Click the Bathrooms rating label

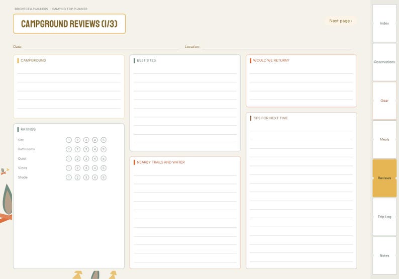pos(26,149)
